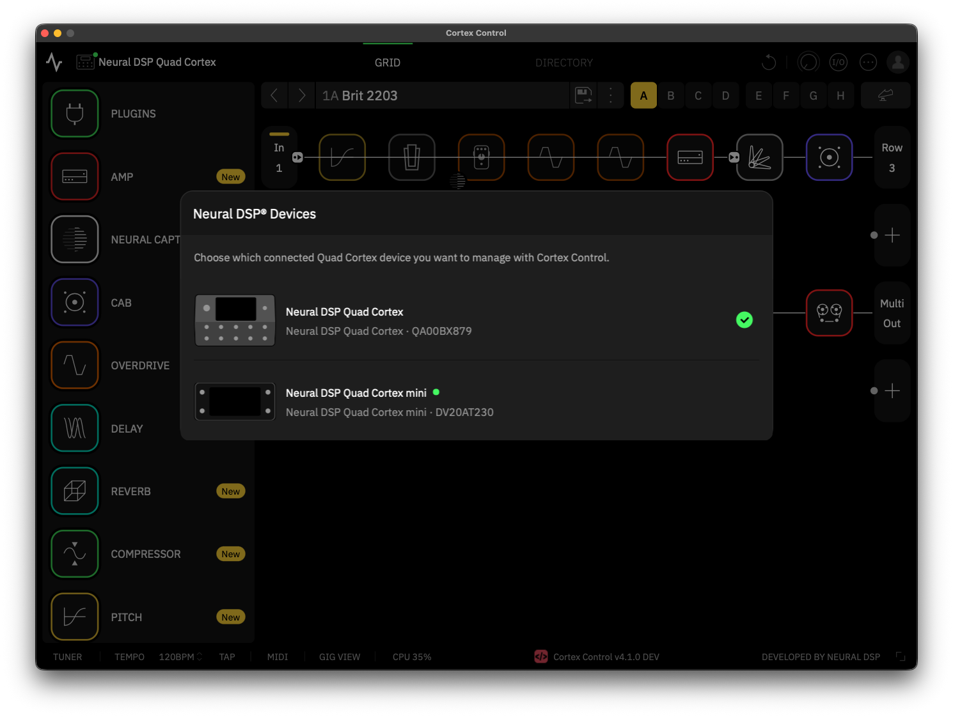
Task: Select scene A
Action: point(643,95)
